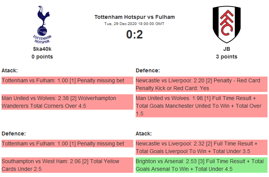Click the top-right Defence heading
The width and height of the screenshot is (269, 177).
coord(148,70)
